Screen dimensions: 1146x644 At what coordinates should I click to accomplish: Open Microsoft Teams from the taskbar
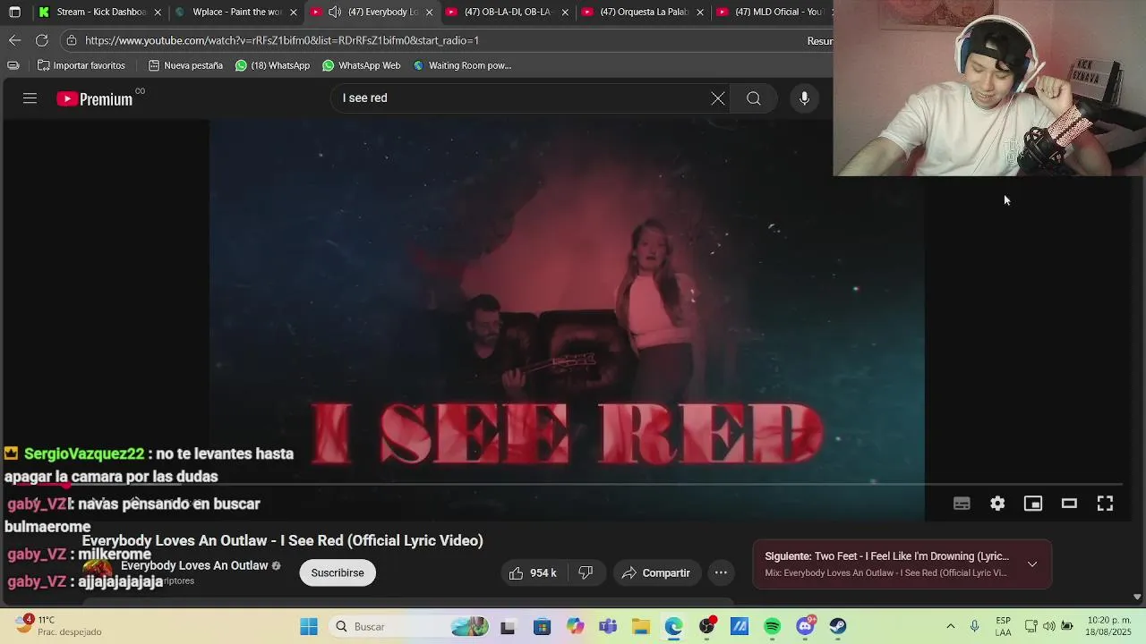coord(608,626)
